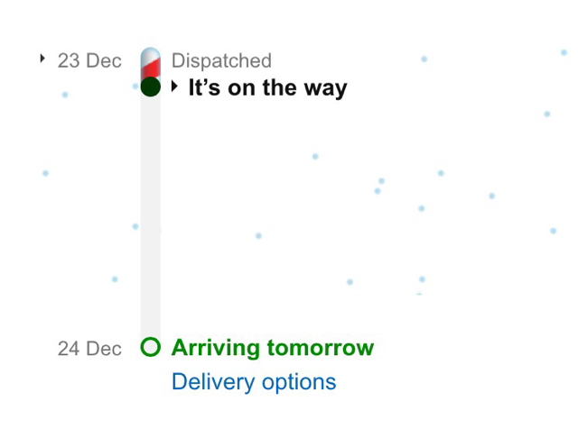
Task: Click the Arriving tomorrow status text
Action: [x=273, y=348]
